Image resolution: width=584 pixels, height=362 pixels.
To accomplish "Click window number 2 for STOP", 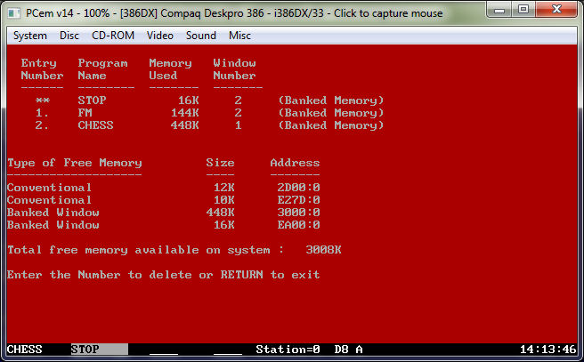I will [239, 101].
